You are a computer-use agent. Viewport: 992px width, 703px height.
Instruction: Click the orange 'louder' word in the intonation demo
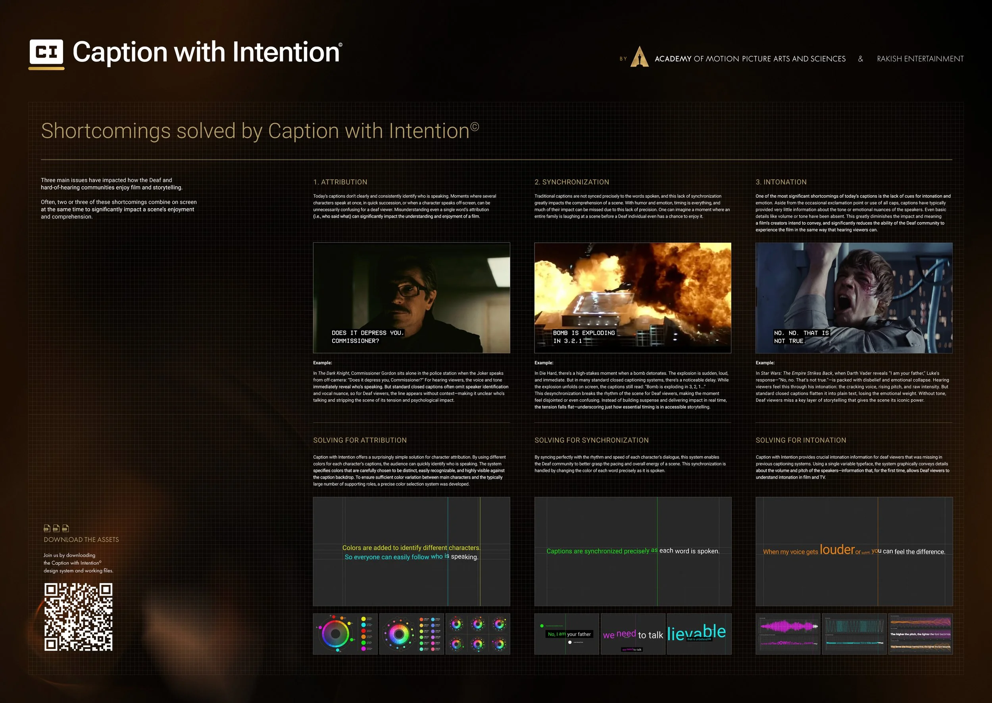[837, 550]
